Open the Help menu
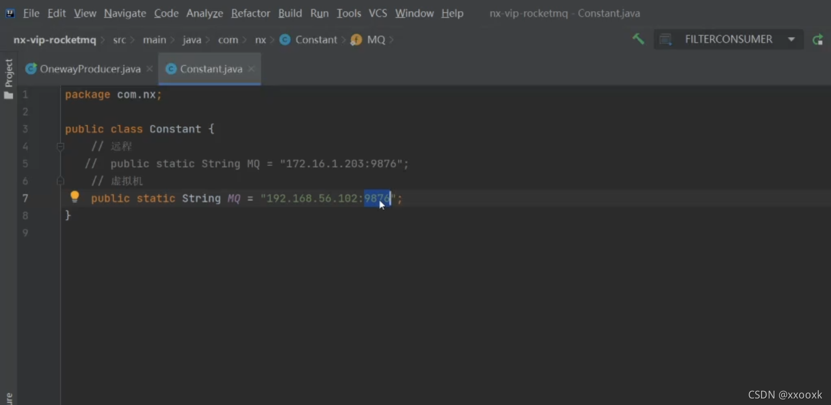This screenshot has height=405, width=831. click(x=452, y=13)
